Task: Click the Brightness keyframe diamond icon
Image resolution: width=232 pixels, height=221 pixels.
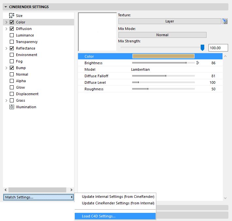Action: [x=197, y=63]
